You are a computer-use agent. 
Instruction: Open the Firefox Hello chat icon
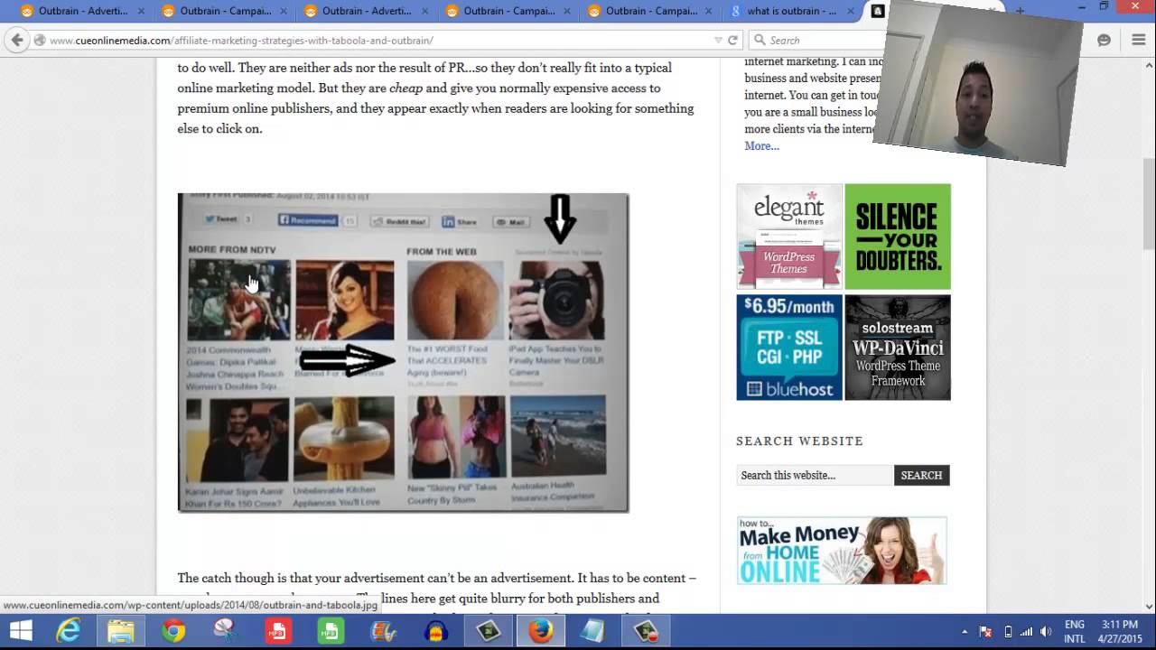[x=1104, y=40]
